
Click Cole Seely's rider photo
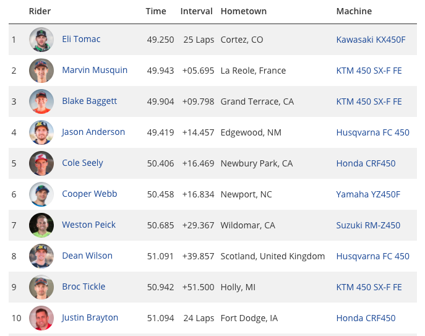click(x=41, y=163)
